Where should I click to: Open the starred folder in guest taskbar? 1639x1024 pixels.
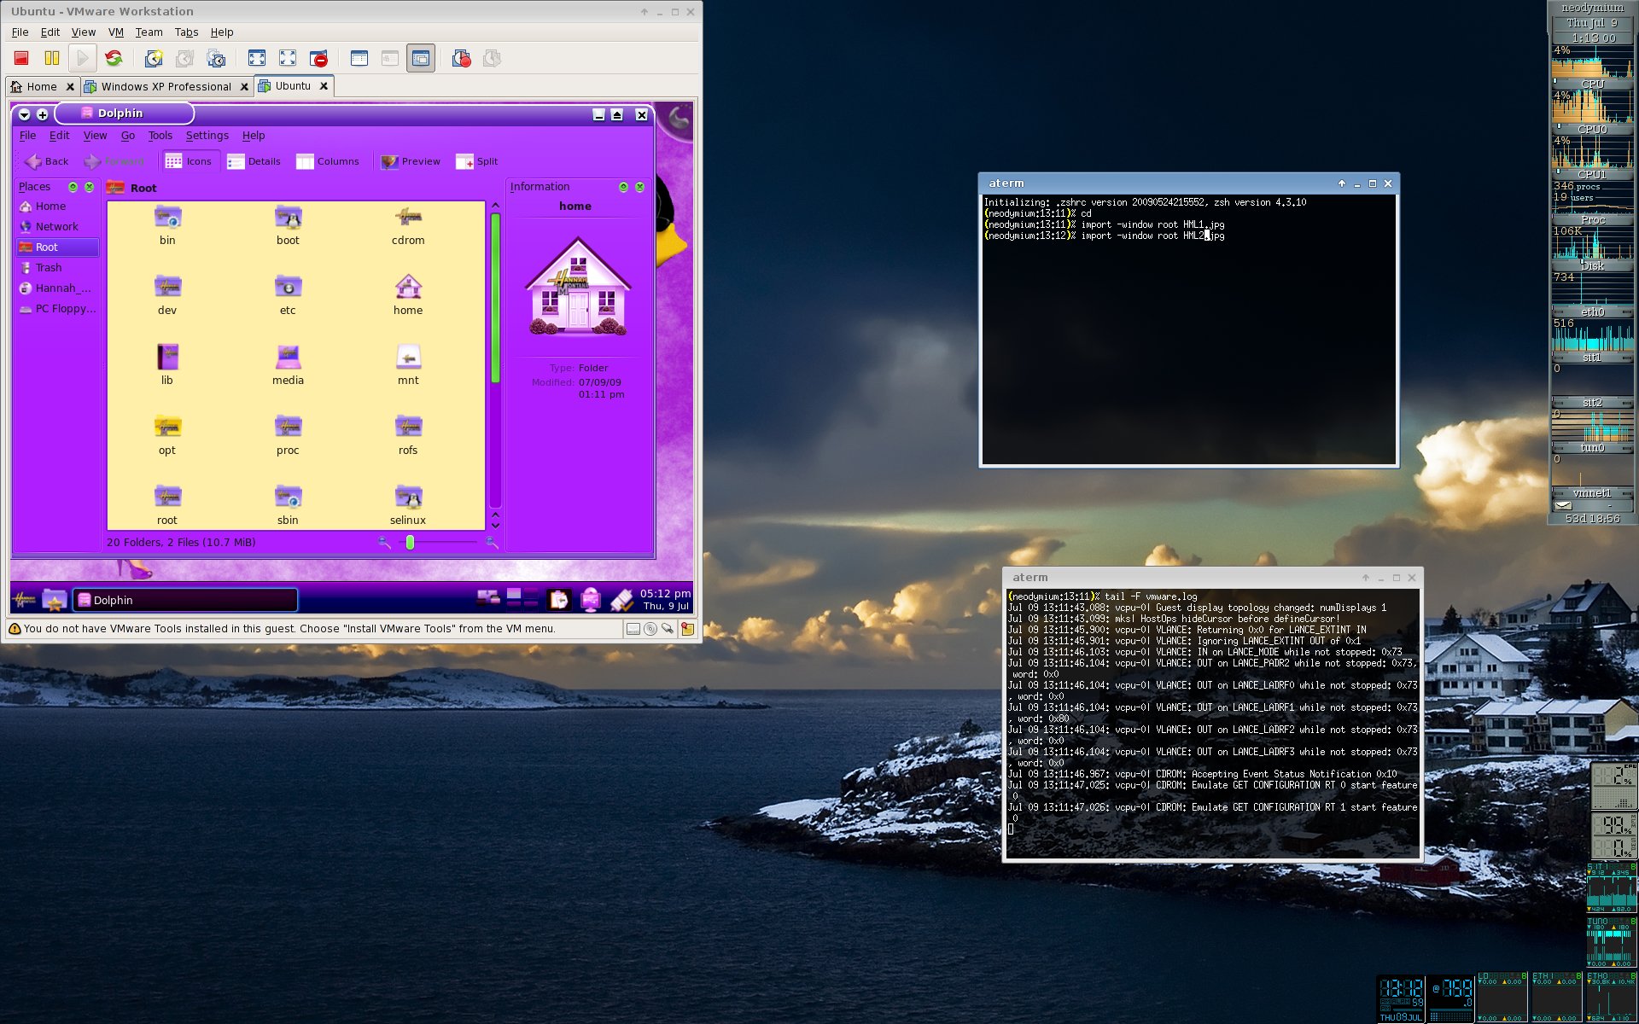coord(55,600)
